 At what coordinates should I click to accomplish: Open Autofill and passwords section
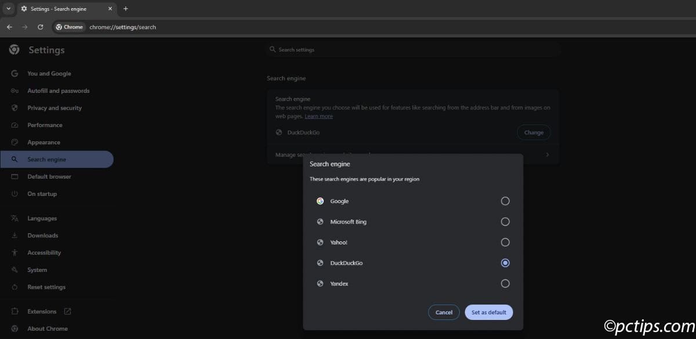(x=57, y=91)
